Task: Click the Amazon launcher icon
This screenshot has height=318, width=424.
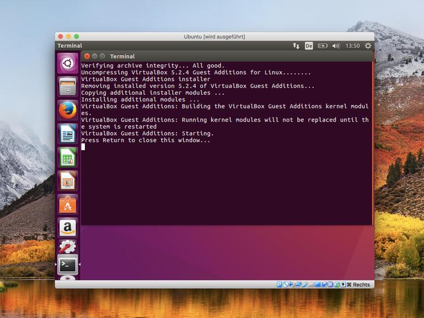Action: coord(68,227)
